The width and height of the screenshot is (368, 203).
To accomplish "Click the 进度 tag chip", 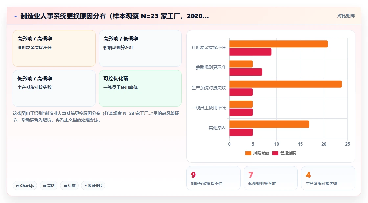I will click(x=69, y=186).
